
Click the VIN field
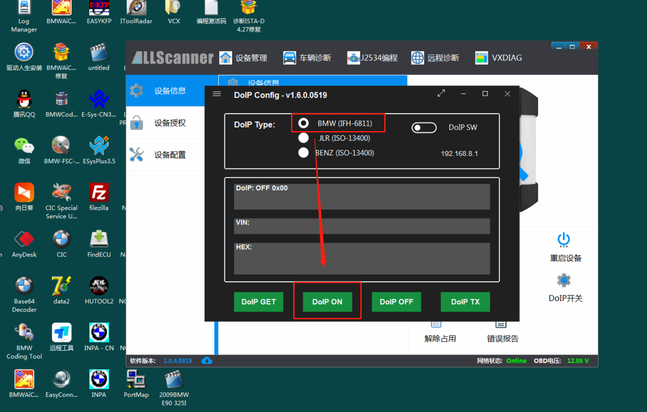(x=362, y=226)
